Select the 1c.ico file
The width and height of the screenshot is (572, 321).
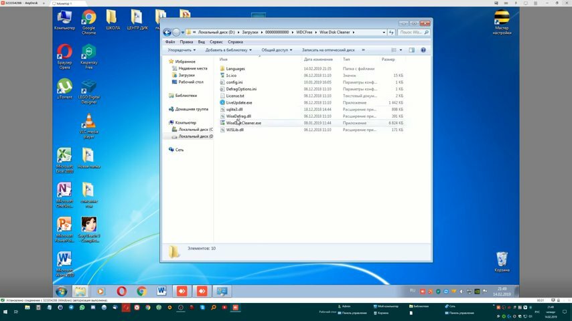[231, 76]
